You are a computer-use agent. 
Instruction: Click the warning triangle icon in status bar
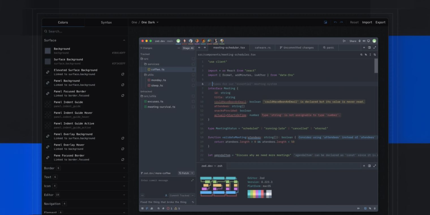(176, 208)
